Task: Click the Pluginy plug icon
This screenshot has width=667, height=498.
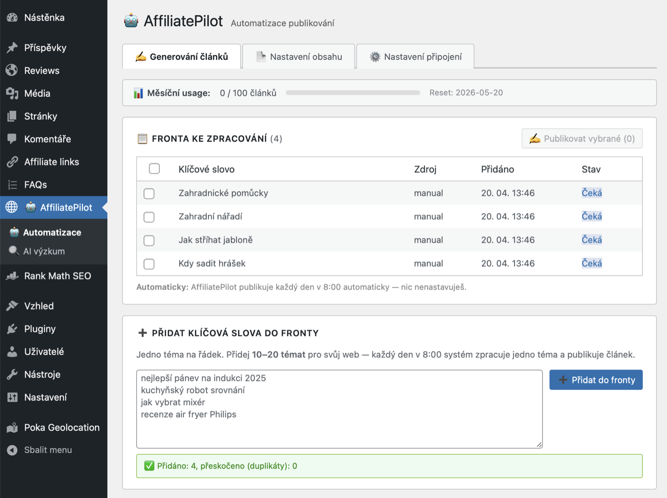Action: tap(12, 329)
